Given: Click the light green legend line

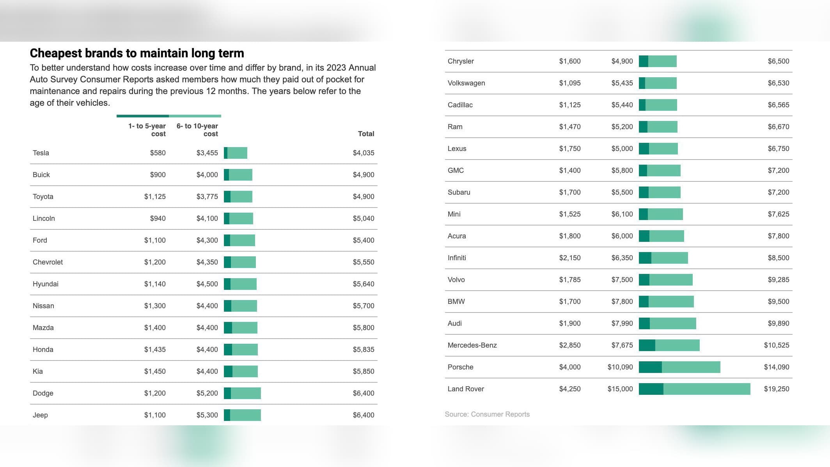Looking at the screenshot, I should point(195,116).
